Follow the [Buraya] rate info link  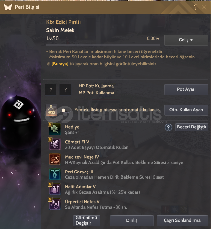[60, 64]
